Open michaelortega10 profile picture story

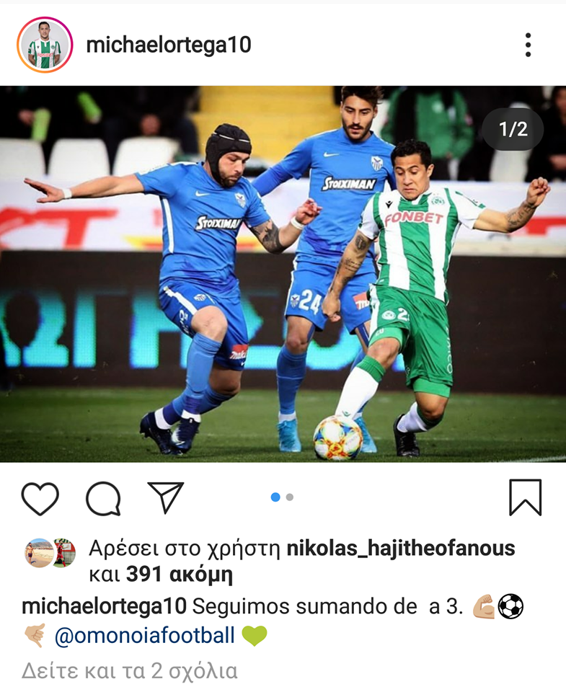click(45, 45)
